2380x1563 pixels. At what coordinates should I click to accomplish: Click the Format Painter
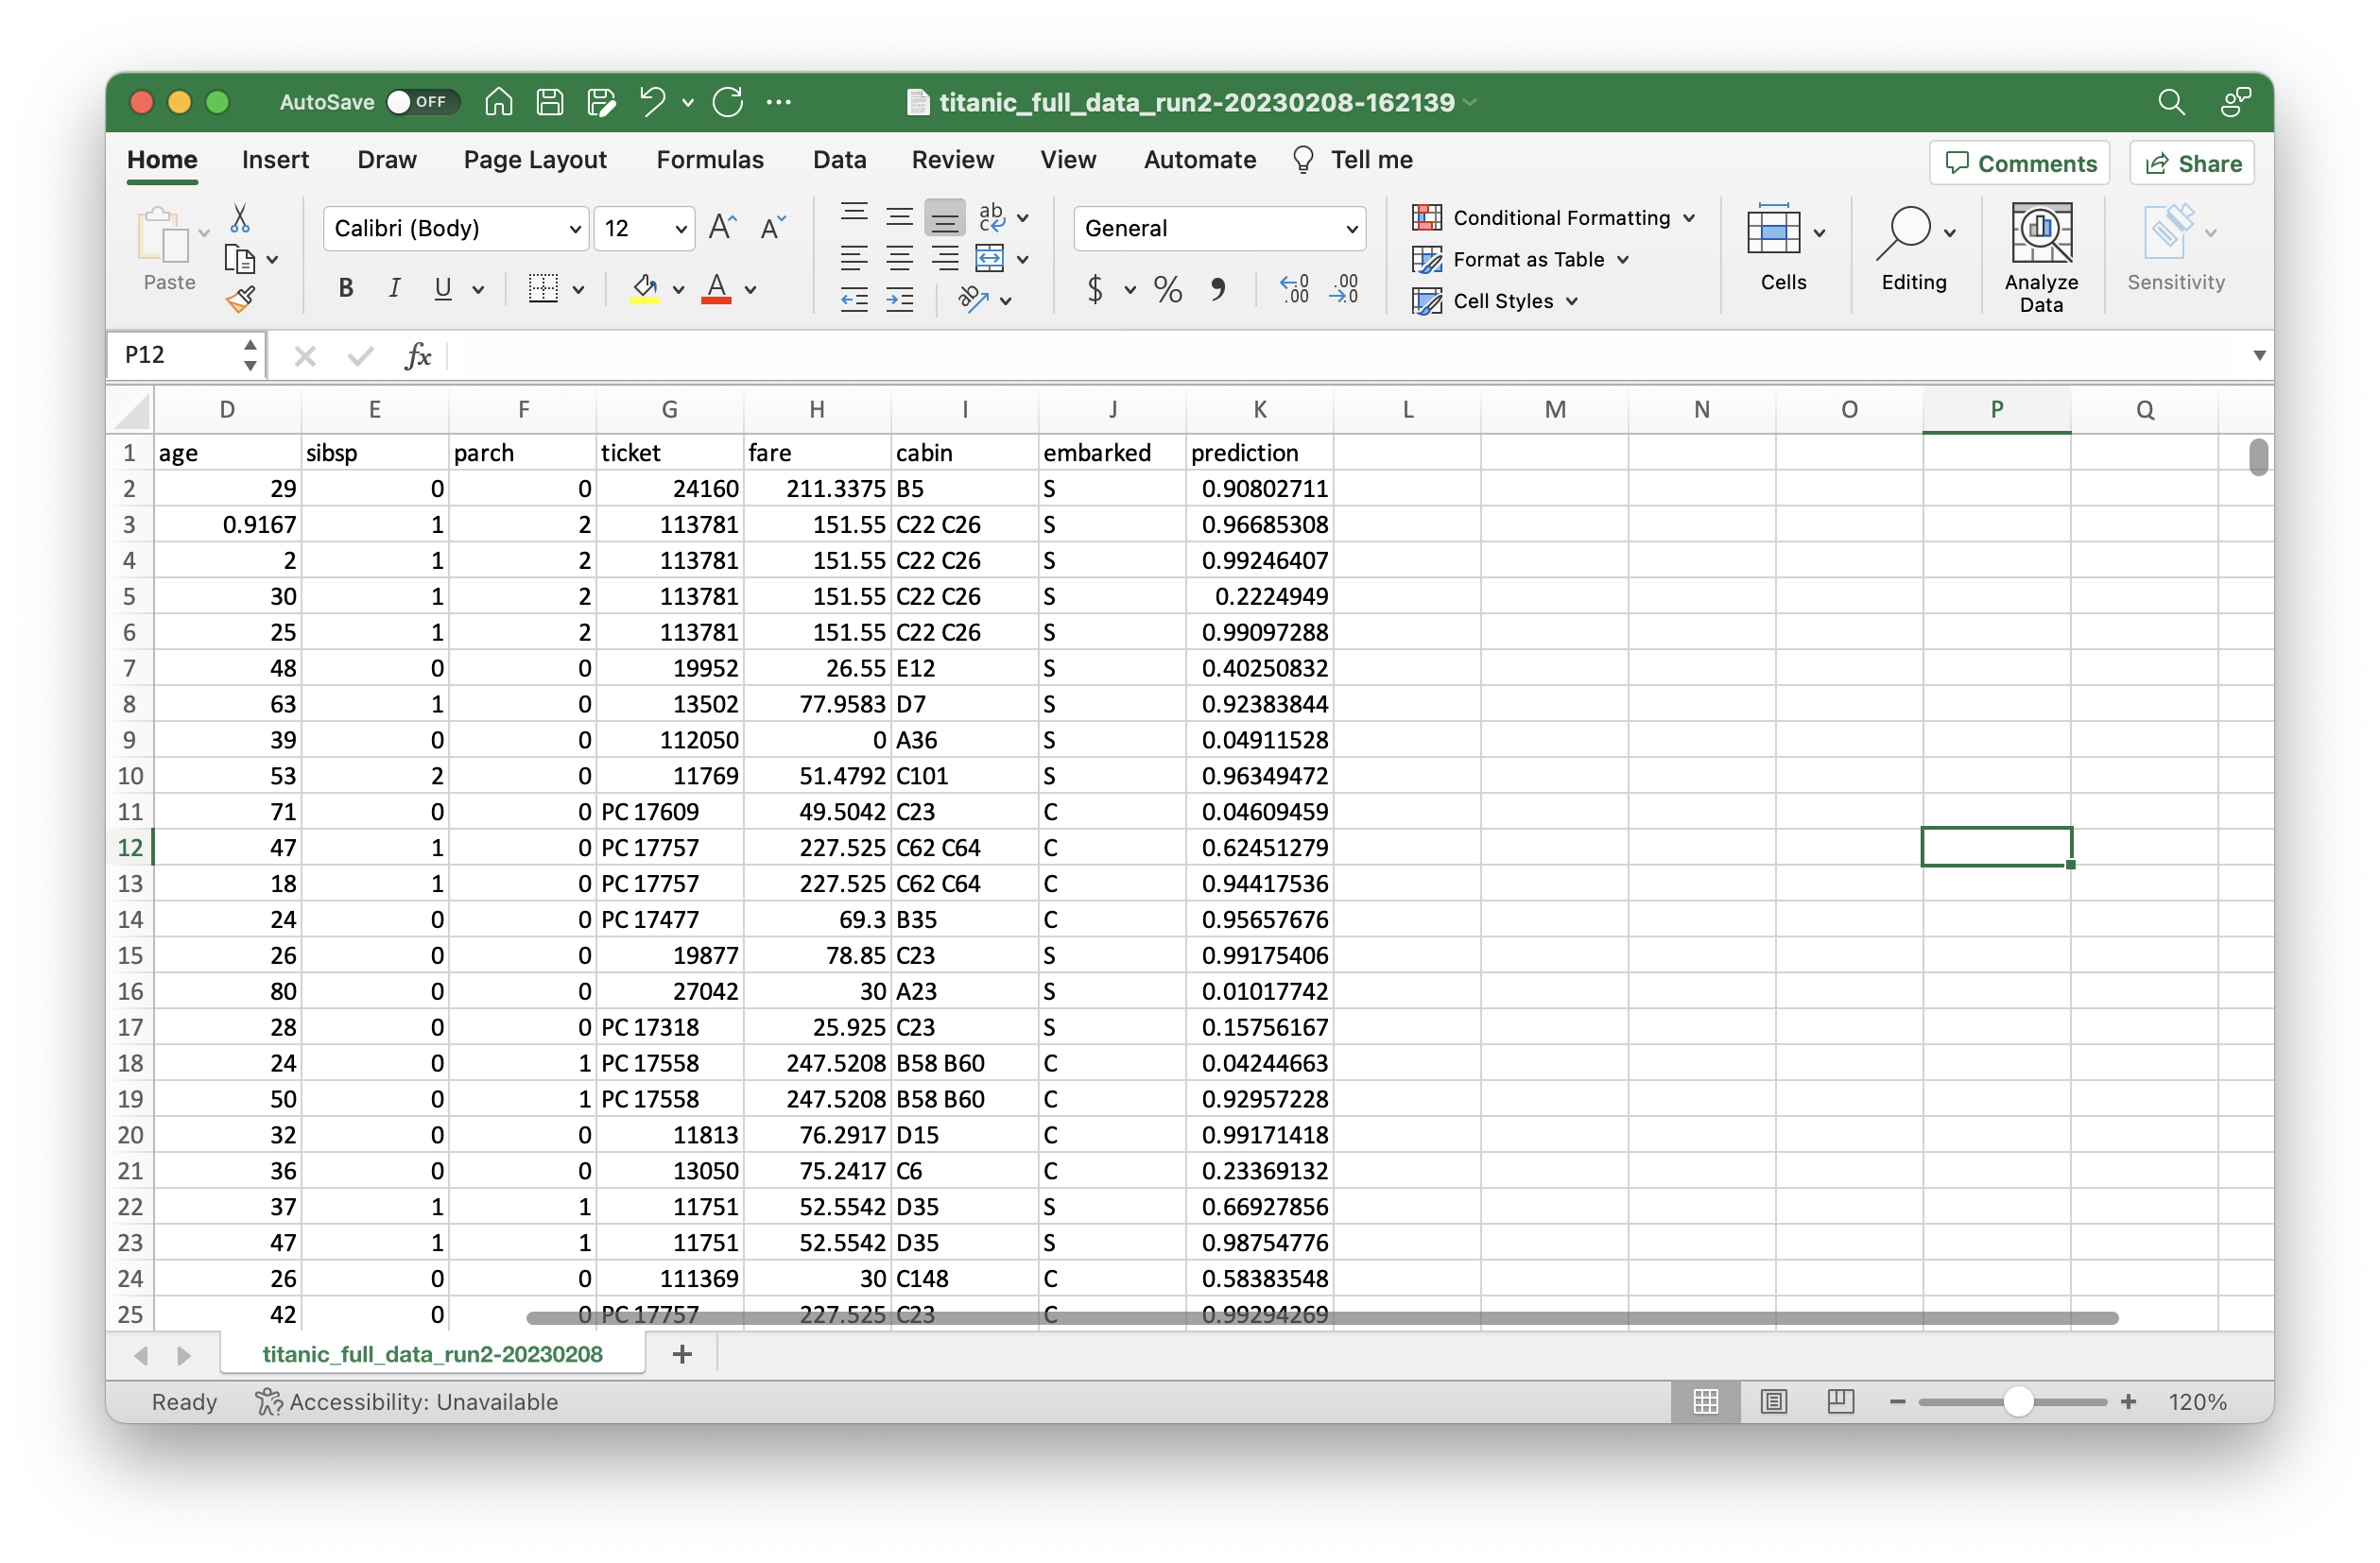241,299
